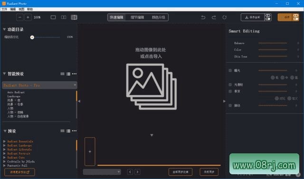Expand the Radiant Landscape preset group
This screenshot has width=304, height=179.
4,145
